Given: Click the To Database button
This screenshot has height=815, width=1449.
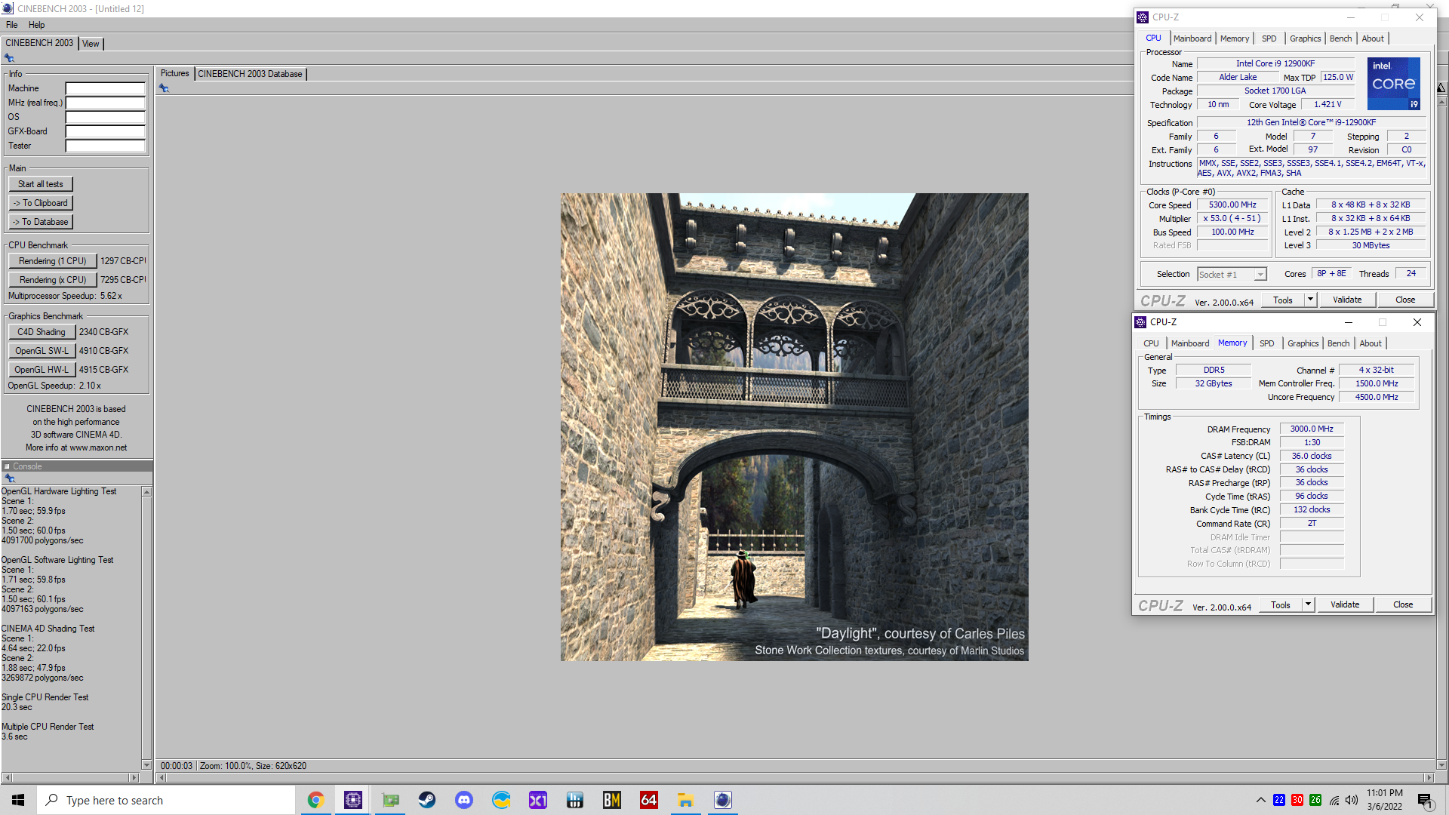Looking at the screenshot, I should [x=41, y=222].
